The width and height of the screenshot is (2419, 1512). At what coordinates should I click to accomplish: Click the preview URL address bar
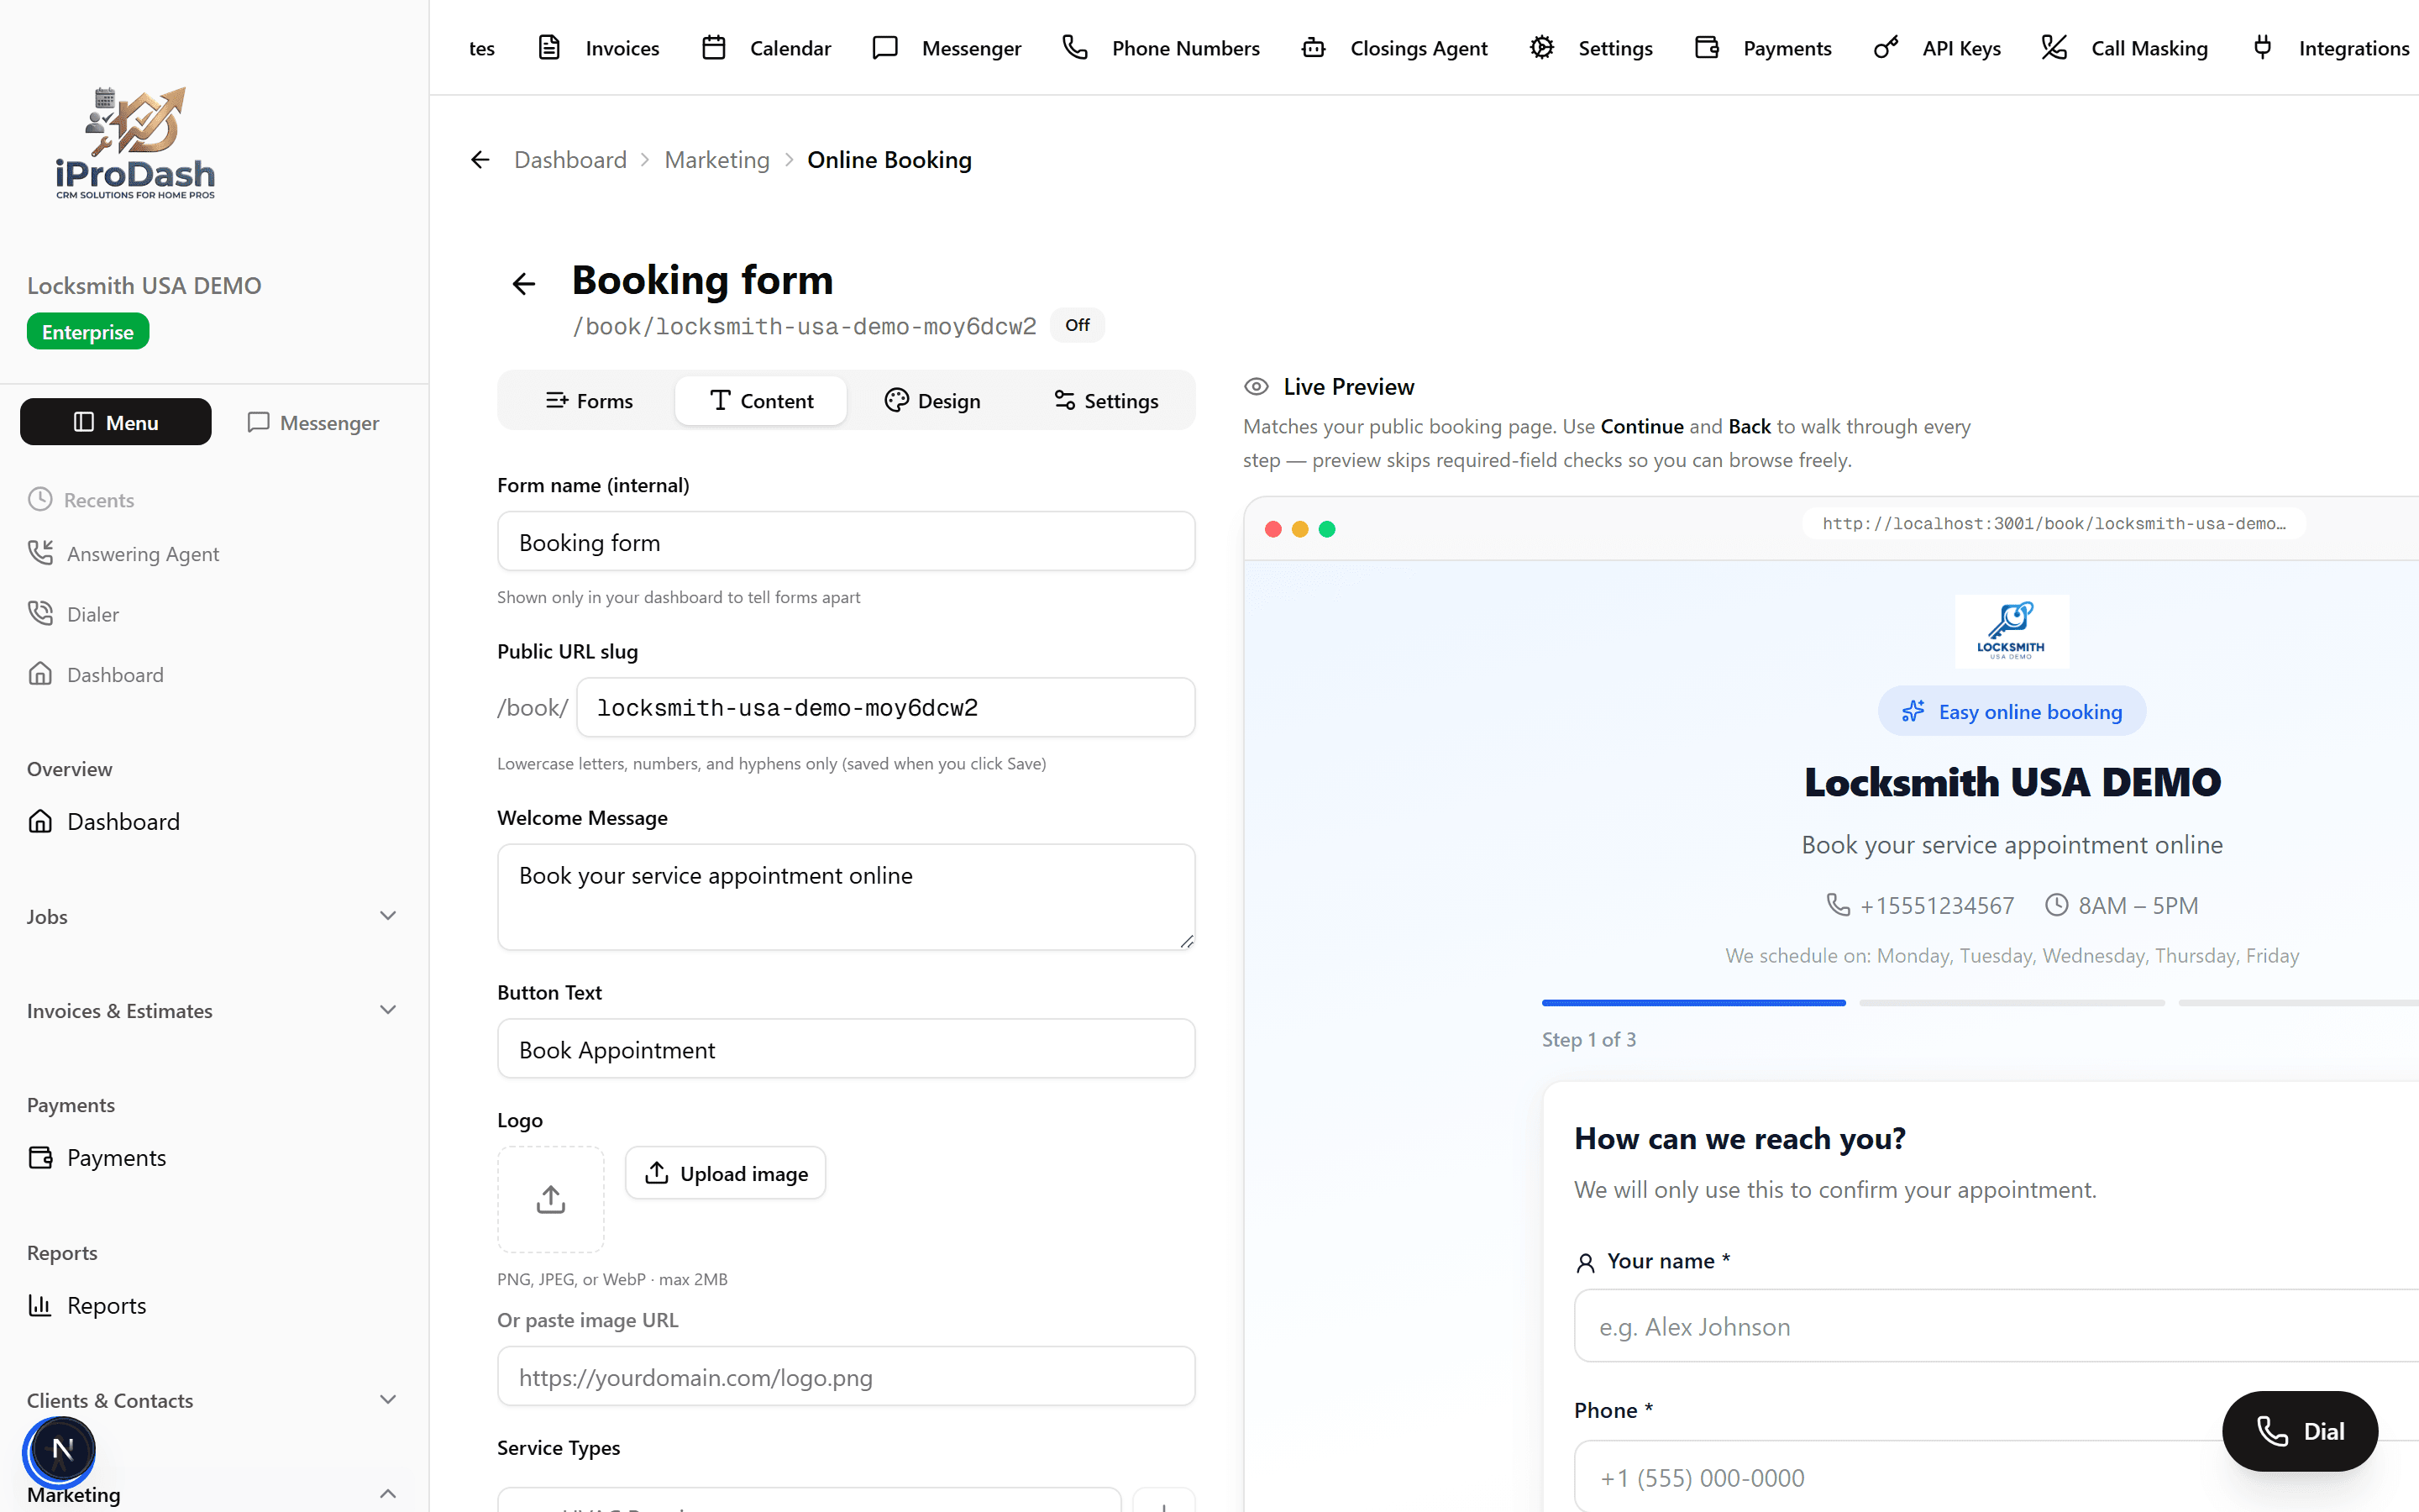point(2054,523)
